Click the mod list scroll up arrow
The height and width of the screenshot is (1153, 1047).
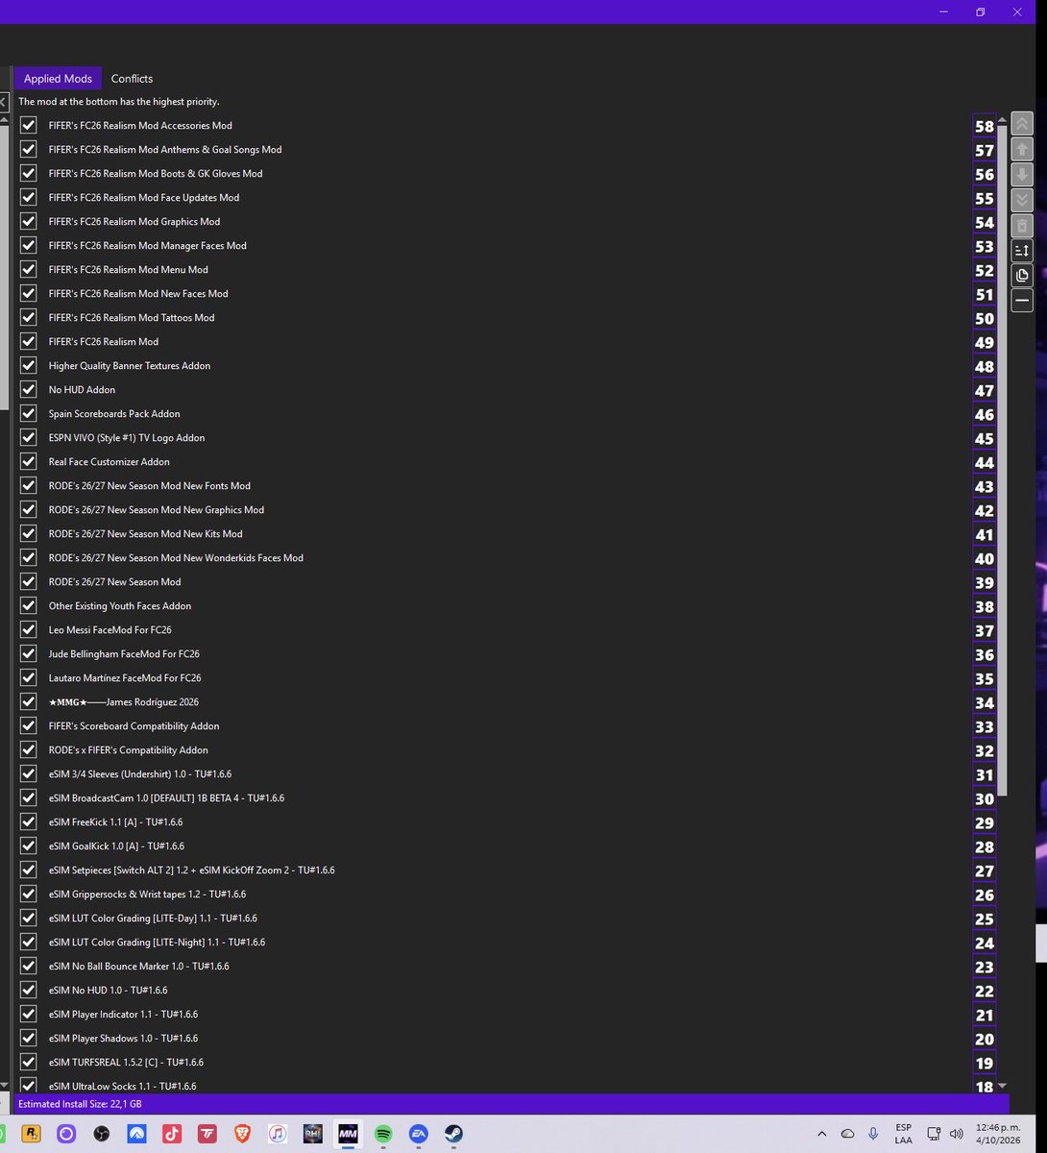[x=1002, y=120]
